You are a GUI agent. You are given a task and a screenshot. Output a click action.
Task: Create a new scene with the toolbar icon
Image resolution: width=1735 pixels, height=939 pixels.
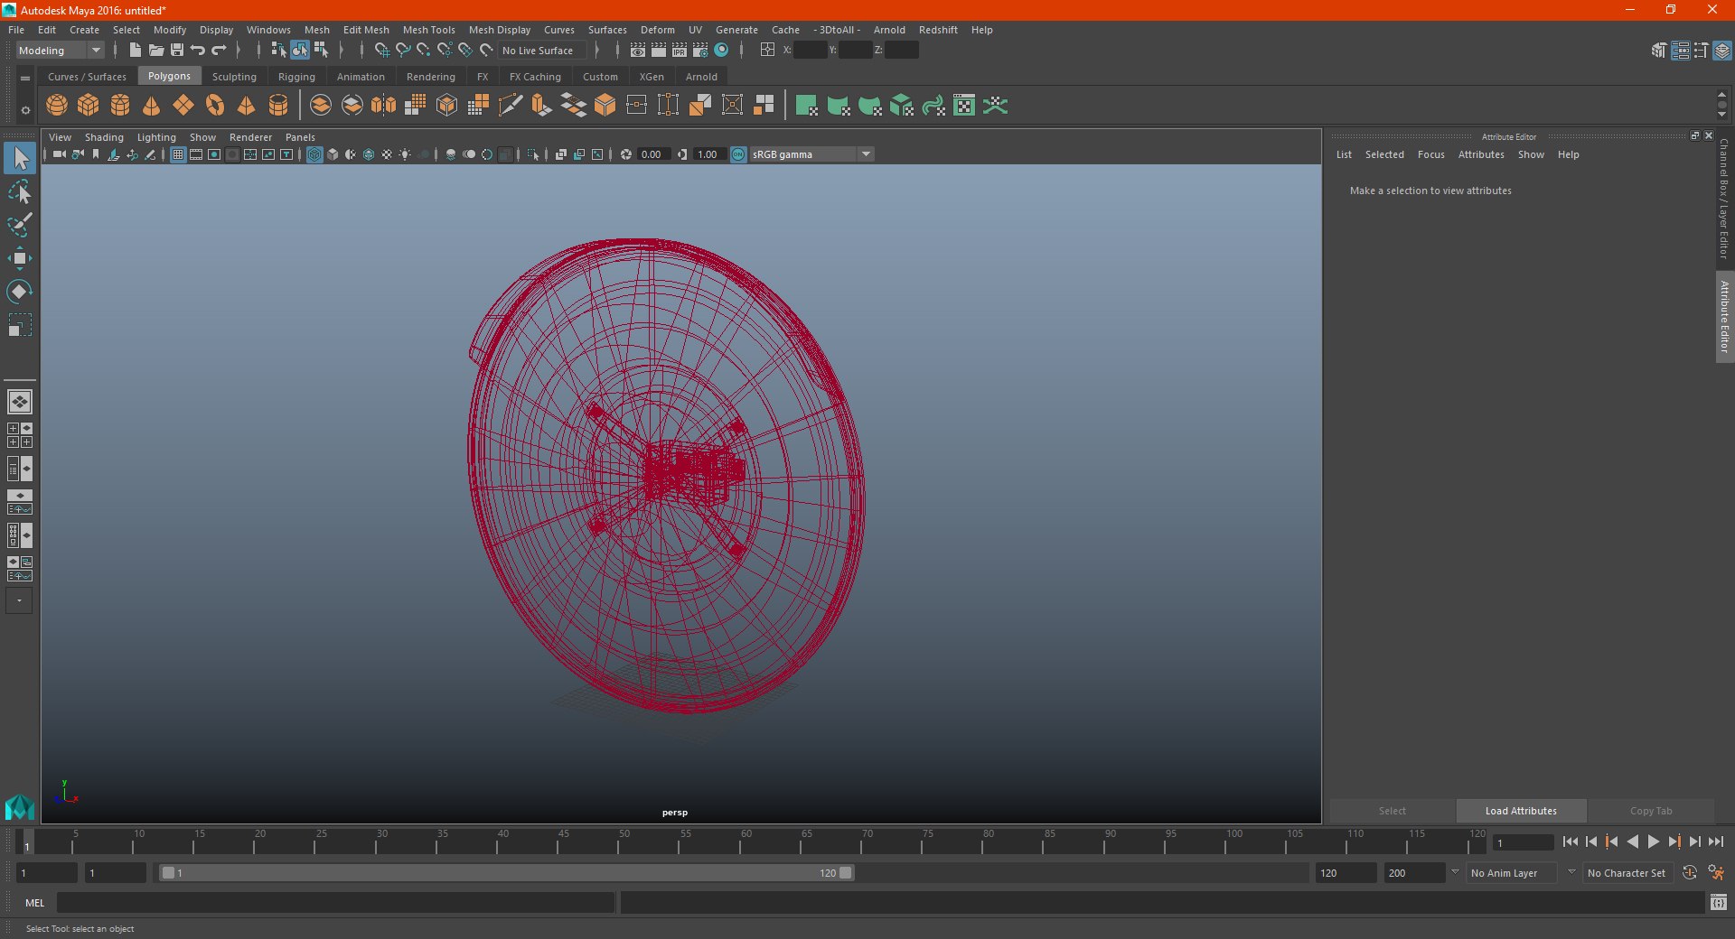click(135, 51)
